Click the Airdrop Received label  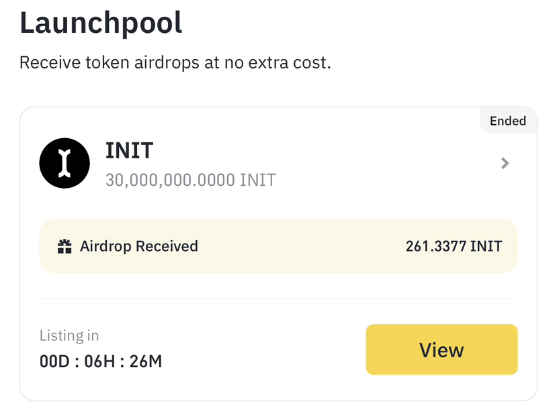tap(139, 246)
